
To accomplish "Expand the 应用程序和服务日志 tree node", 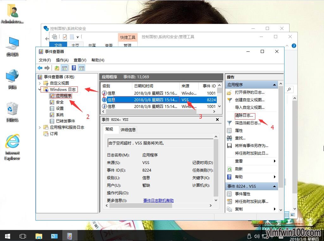I will (40, 127).
